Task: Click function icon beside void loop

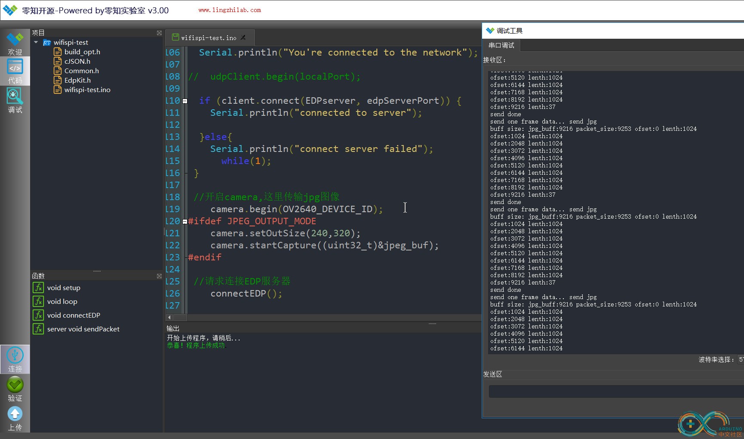Action: [38, 301]
